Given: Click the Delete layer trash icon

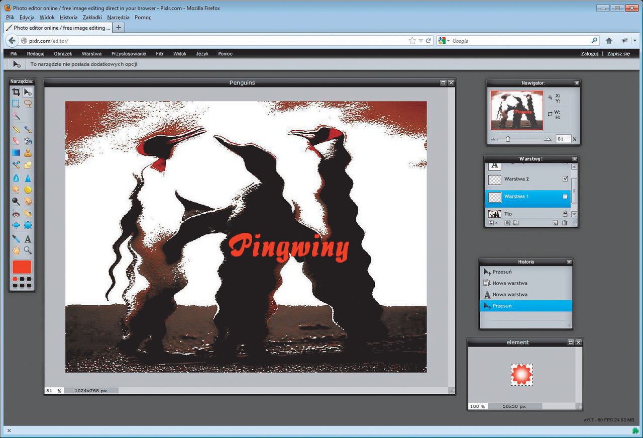Looking at the screenshot, I should [x=564, y=223].
